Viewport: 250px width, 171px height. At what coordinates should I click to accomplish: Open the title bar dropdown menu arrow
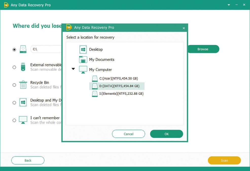tap(229, 5)
